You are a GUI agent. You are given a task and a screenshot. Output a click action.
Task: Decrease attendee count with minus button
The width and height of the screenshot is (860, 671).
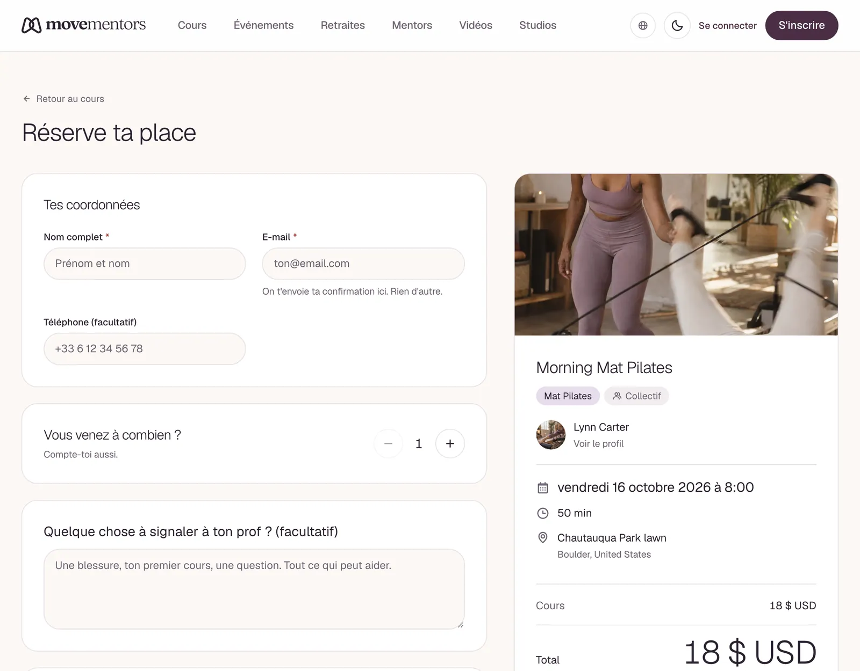pos(388,443)
